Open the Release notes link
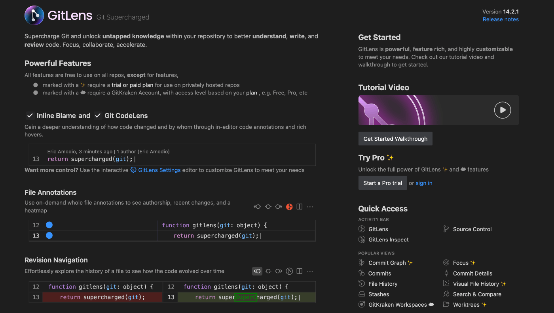This screenshot has width=554, height=313. [x=501, y=19]
